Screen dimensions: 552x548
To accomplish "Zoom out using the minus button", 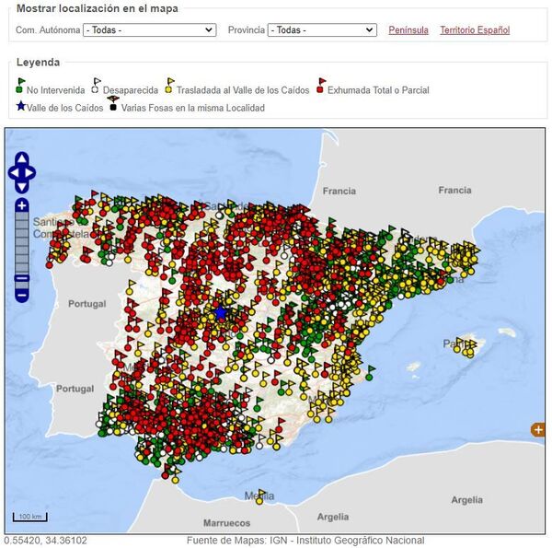I will pos(22,295).
